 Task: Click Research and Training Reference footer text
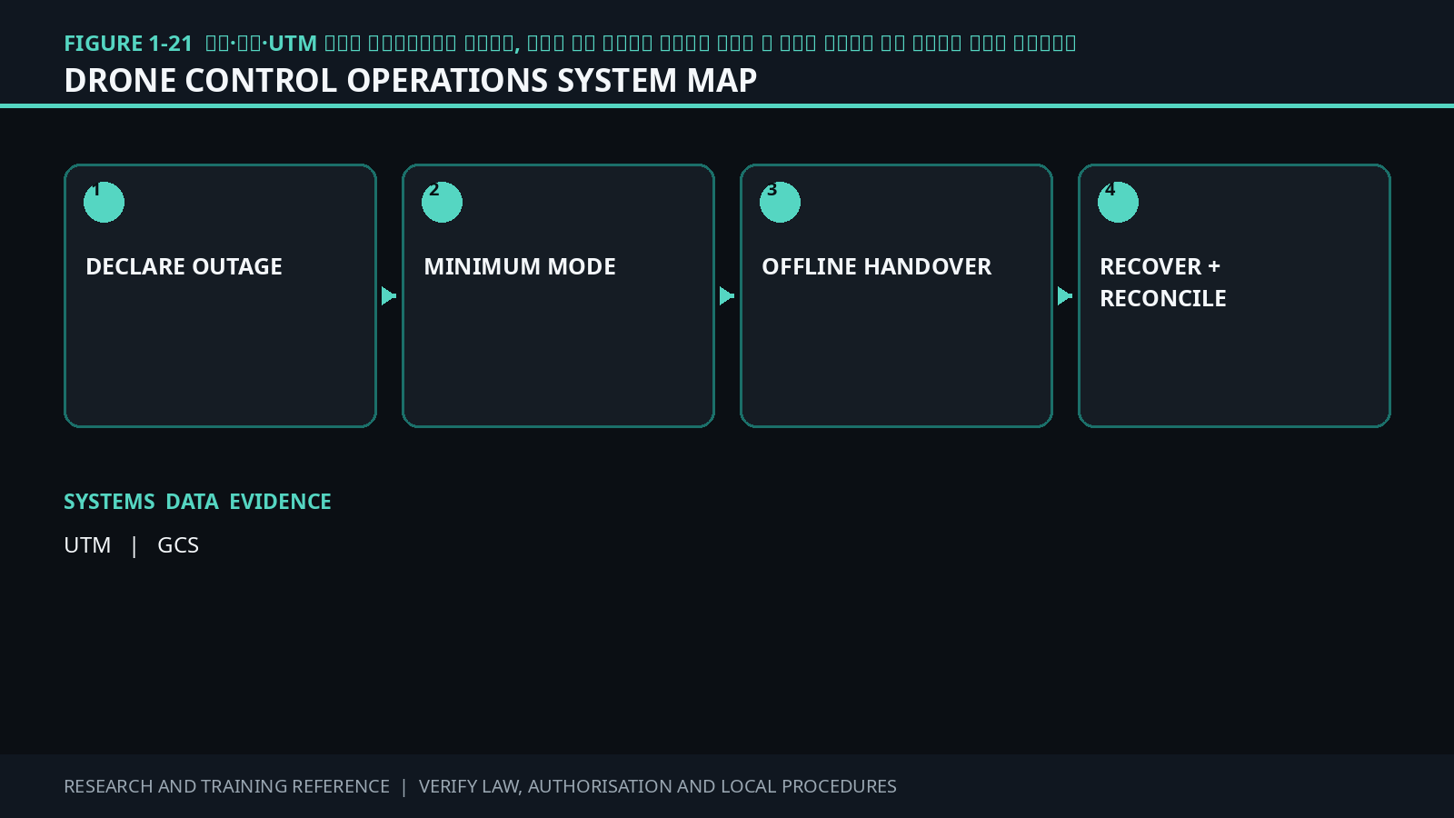(x=226, y=786)
